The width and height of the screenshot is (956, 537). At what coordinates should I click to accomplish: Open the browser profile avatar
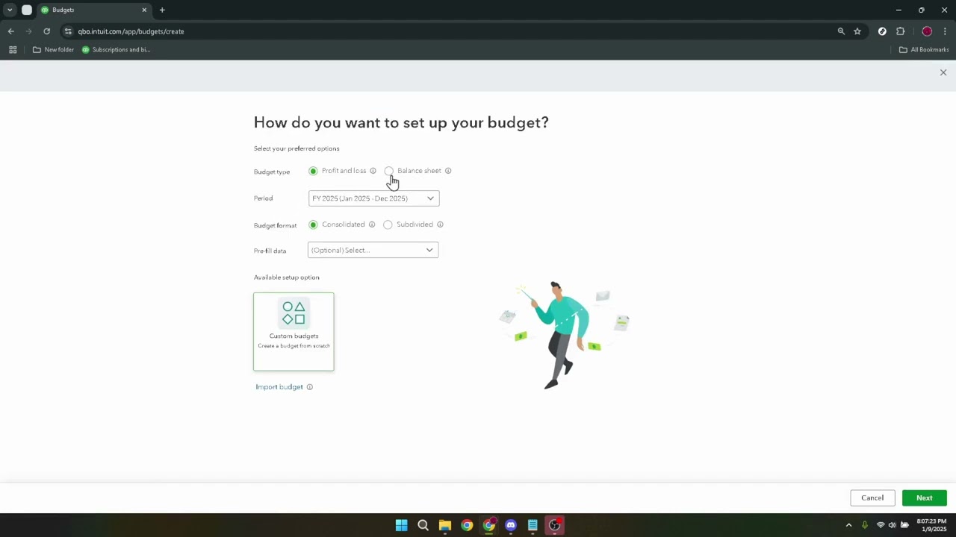[927, 31]
